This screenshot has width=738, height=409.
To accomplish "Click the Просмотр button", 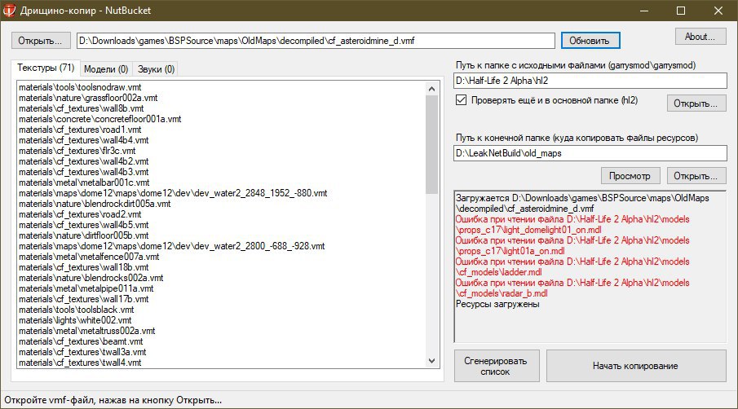I will [630, 176].
